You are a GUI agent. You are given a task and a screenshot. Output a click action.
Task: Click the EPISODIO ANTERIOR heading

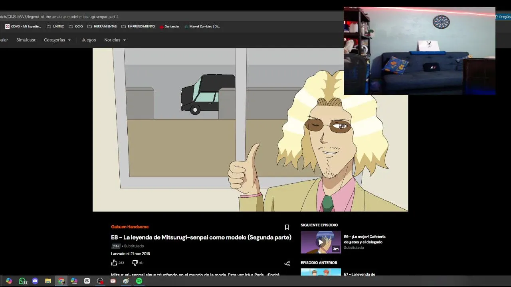tap(319, 263)
